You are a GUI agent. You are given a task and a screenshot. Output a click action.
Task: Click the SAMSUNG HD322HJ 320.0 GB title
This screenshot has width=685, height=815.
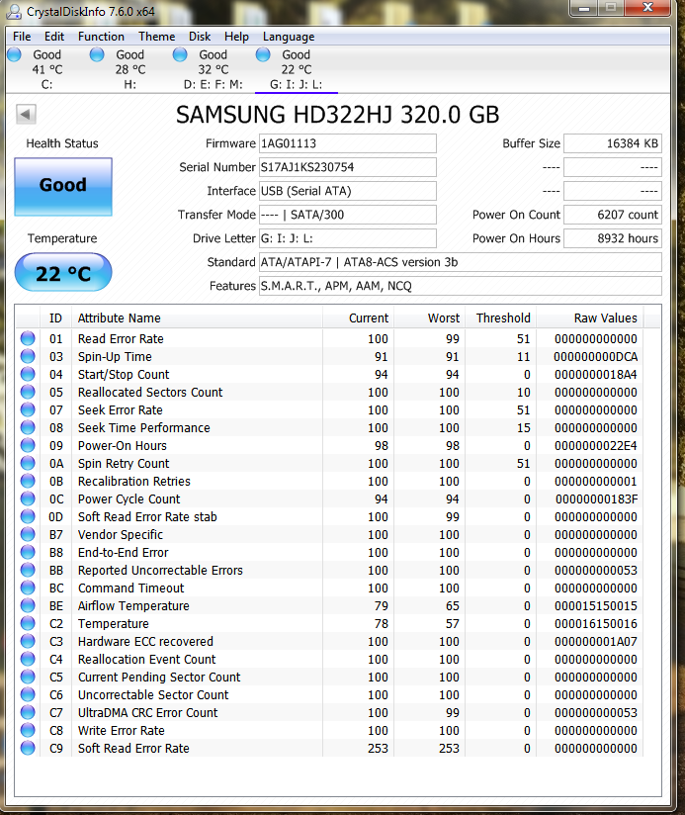click(338, 115)
